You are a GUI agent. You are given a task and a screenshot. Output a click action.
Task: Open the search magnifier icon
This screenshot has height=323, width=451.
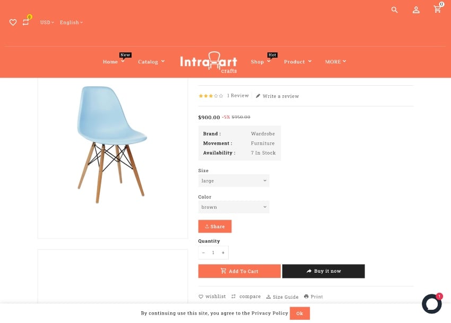pos(394,10)
